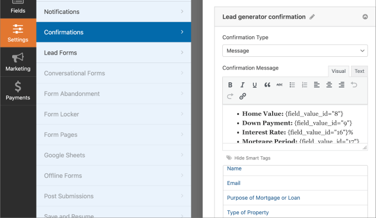Click the chevron on Confirmations row

(x=182, y=32)
